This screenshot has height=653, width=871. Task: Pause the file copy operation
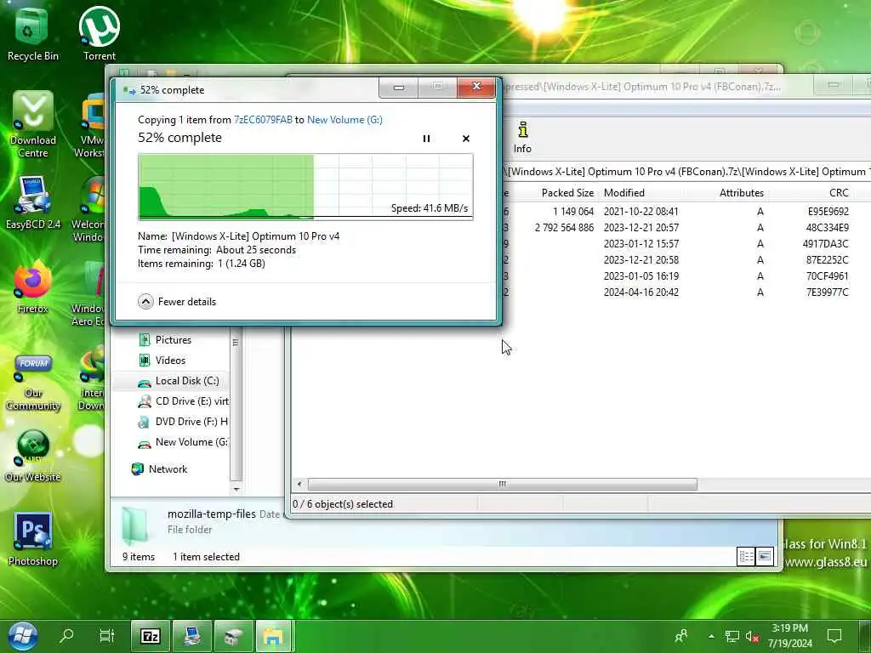tap(426, 139)
